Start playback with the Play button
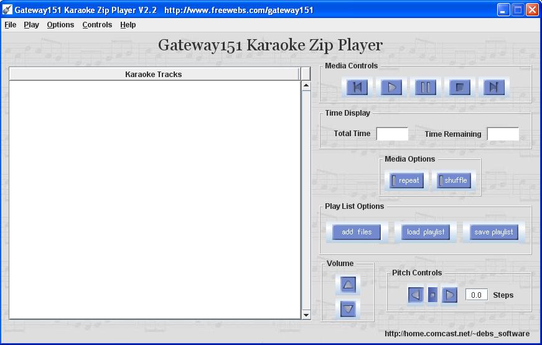Screen dimensions: 542x345 coord(391,87)
